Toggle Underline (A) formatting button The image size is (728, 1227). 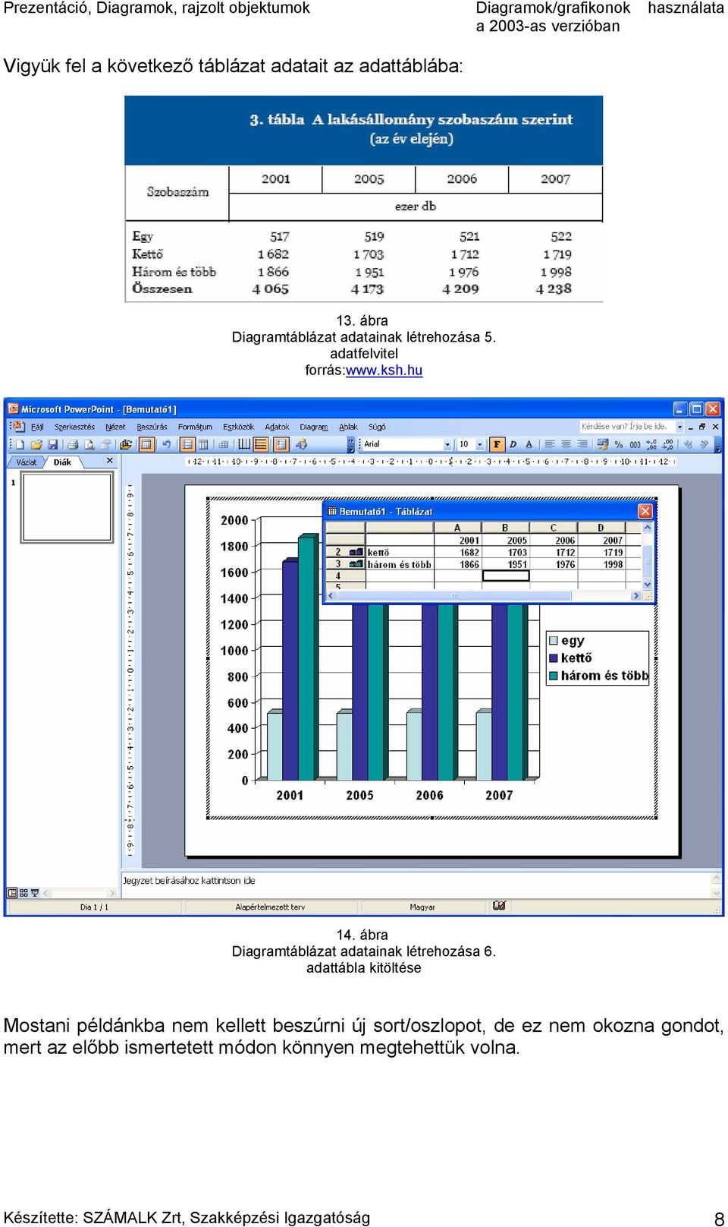pos(529,445)
